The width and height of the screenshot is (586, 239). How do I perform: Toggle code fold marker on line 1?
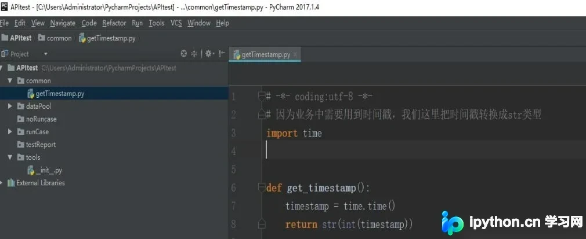[x=262, y=97]
